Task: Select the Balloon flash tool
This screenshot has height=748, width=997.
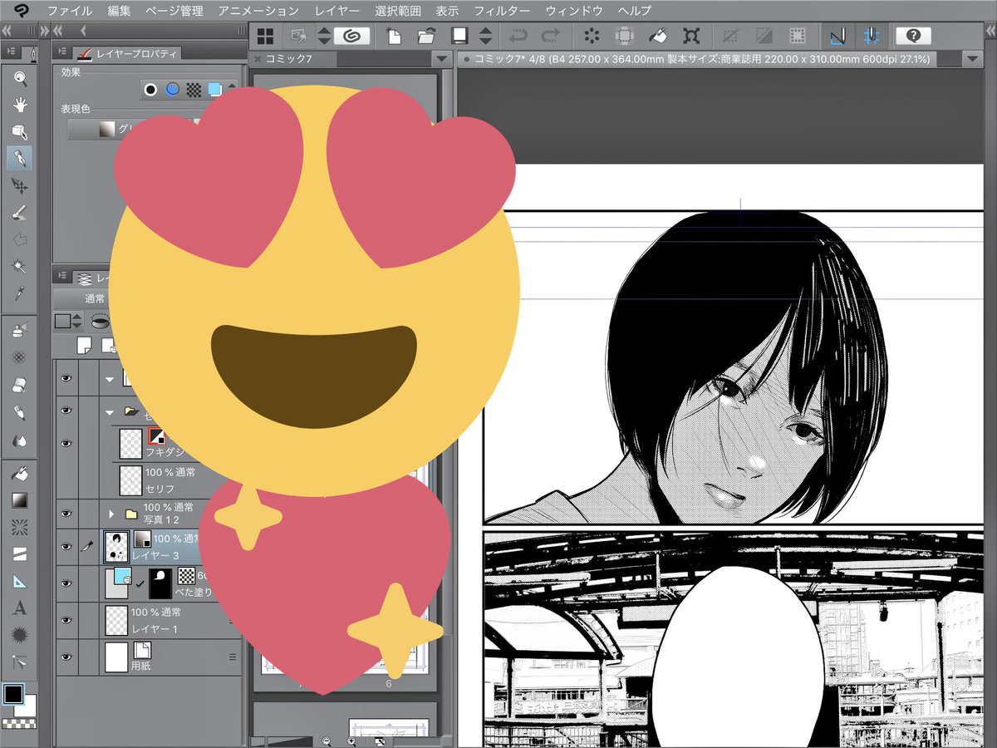Action: point(20,634)
